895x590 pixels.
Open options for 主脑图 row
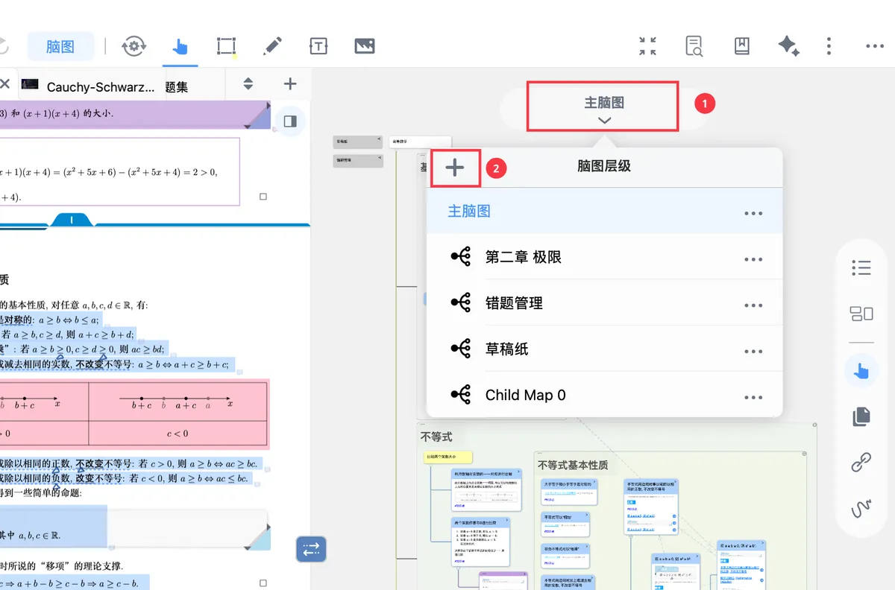point(753,213)
